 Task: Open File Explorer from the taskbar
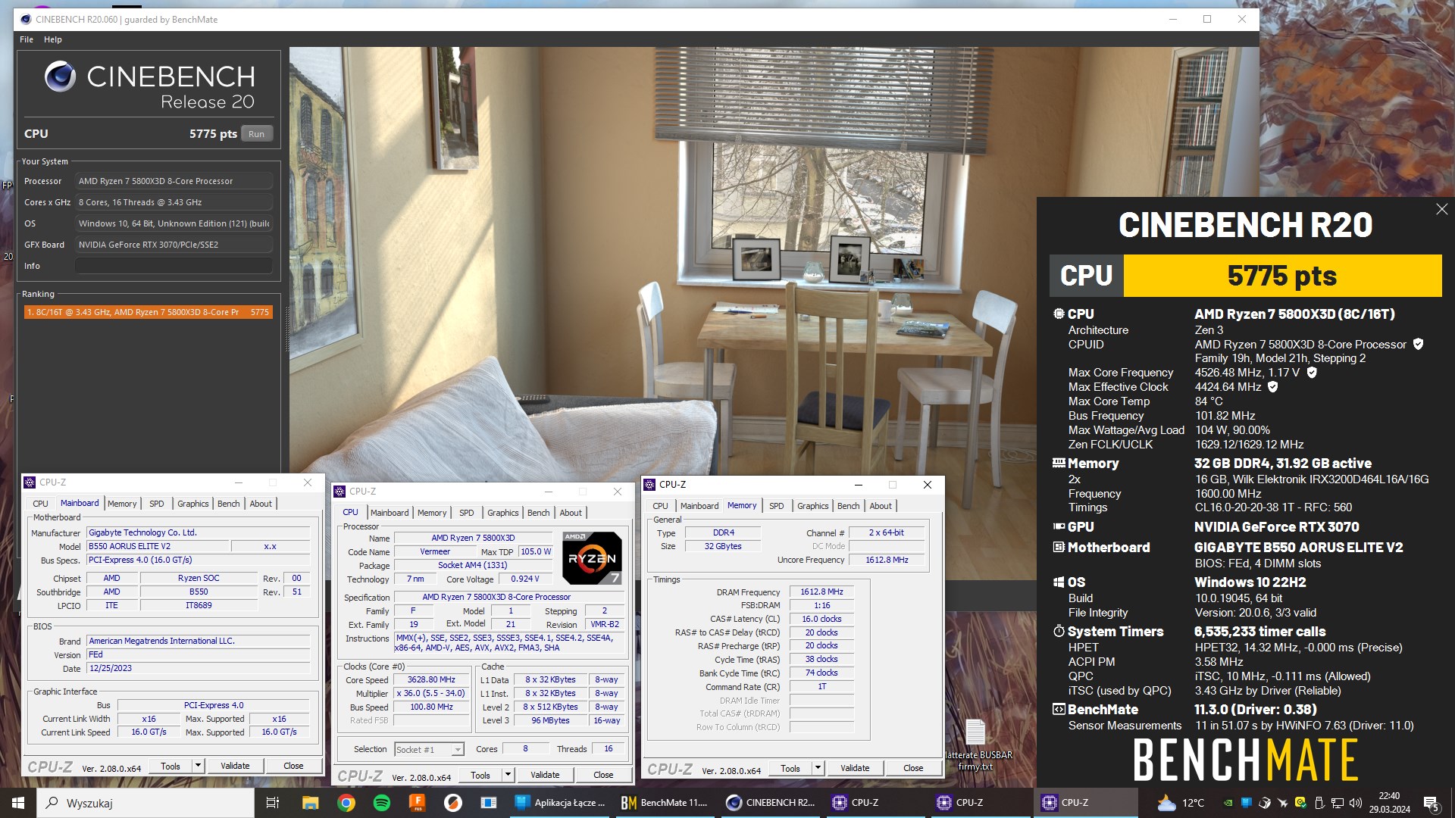click(310, 803)
